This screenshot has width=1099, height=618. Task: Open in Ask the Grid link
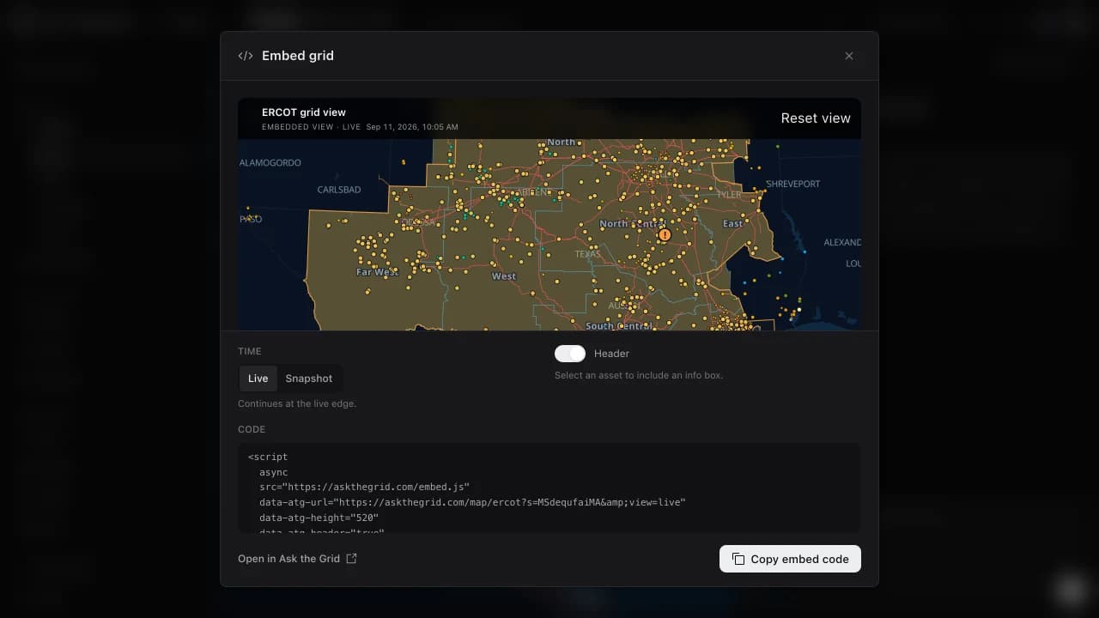point(298,558)
